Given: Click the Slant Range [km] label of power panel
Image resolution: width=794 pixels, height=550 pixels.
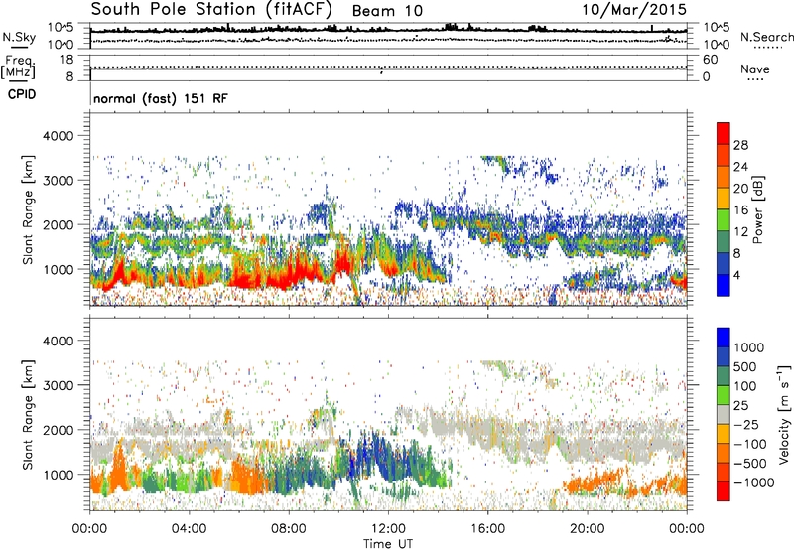Looking at the screenshot, I should pyautogui.click(x=29, y=209).
